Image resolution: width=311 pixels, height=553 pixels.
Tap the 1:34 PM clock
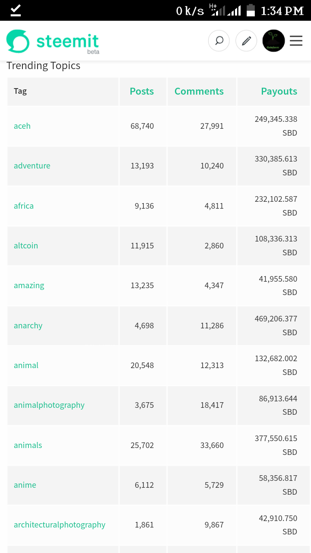(282, 11)
